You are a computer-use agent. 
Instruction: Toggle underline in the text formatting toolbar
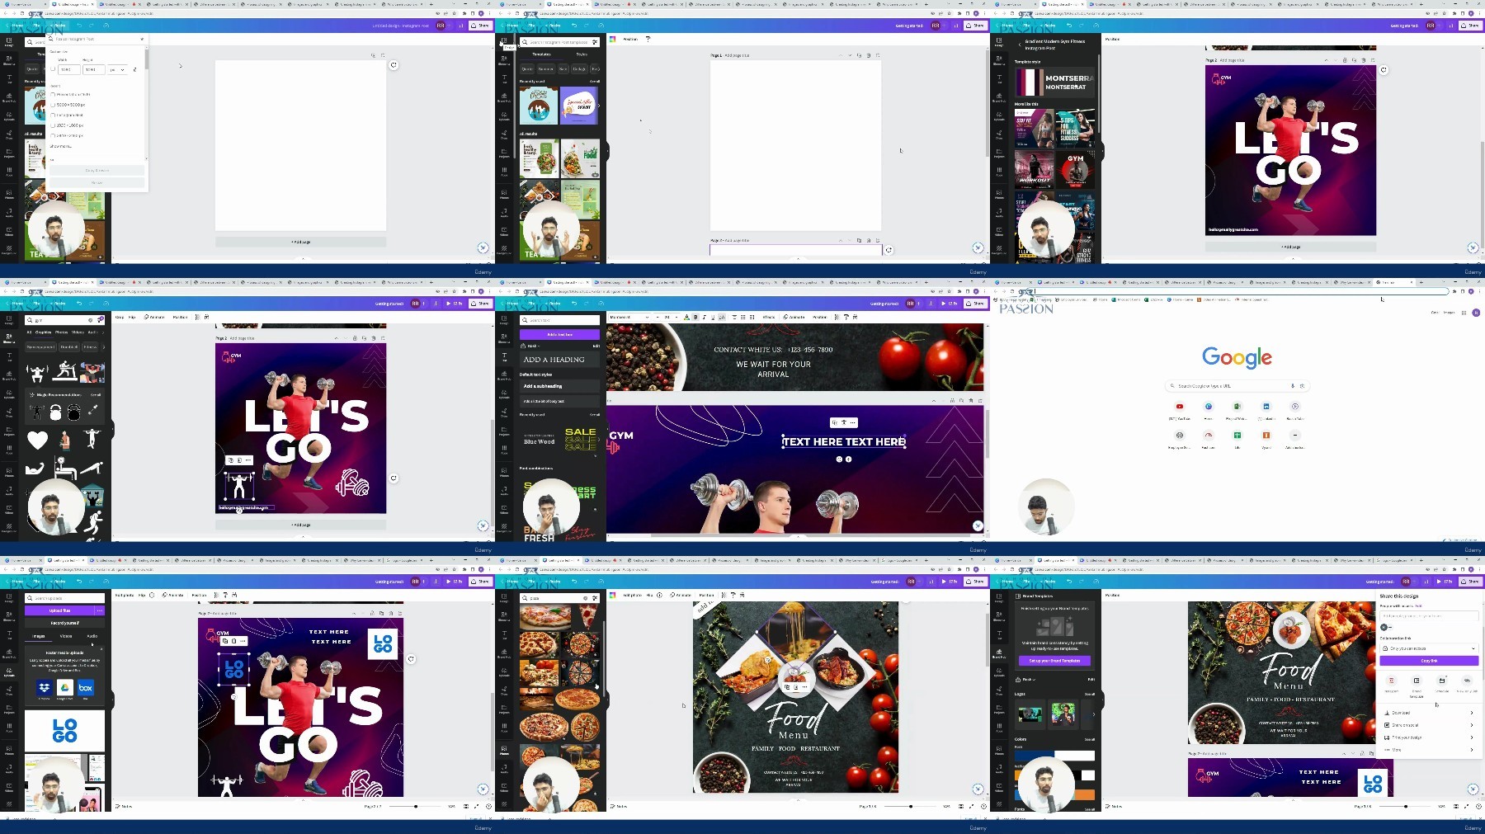tap(713, 317)
